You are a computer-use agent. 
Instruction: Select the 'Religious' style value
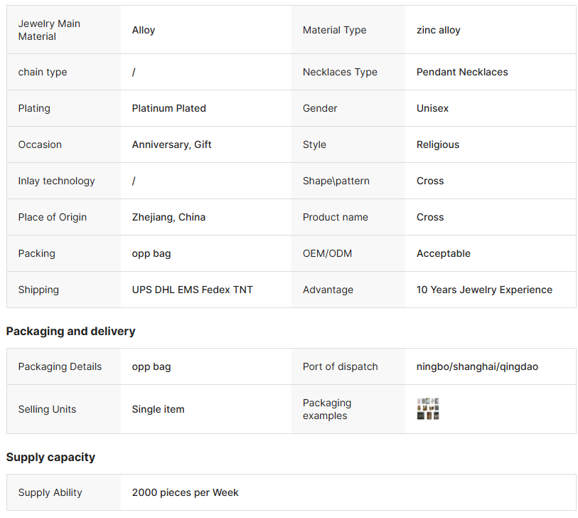(x=437, y=144)
